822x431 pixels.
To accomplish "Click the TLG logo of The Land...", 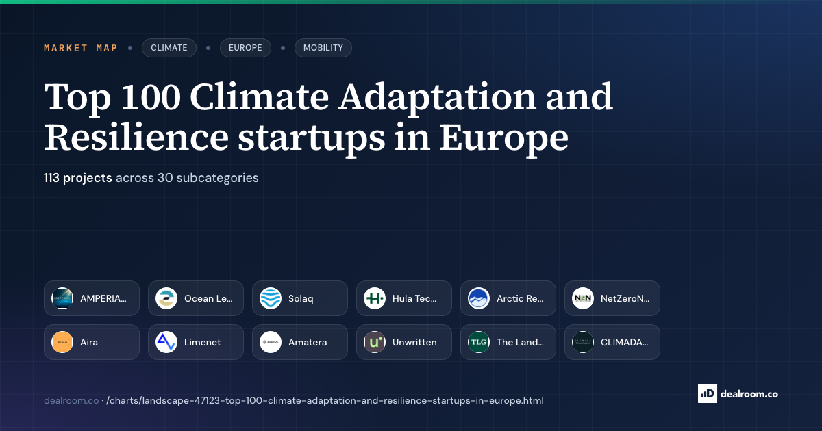I will (x=479, y=342).
